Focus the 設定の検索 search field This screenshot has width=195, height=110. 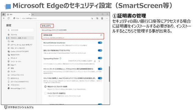(20, 30)
